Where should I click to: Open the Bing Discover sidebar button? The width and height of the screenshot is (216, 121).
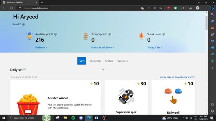tap(212, 8)
